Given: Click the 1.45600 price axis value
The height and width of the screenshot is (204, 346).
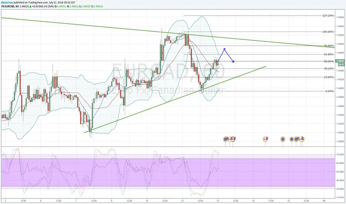Looking at the screenshot, I should 340,17.
